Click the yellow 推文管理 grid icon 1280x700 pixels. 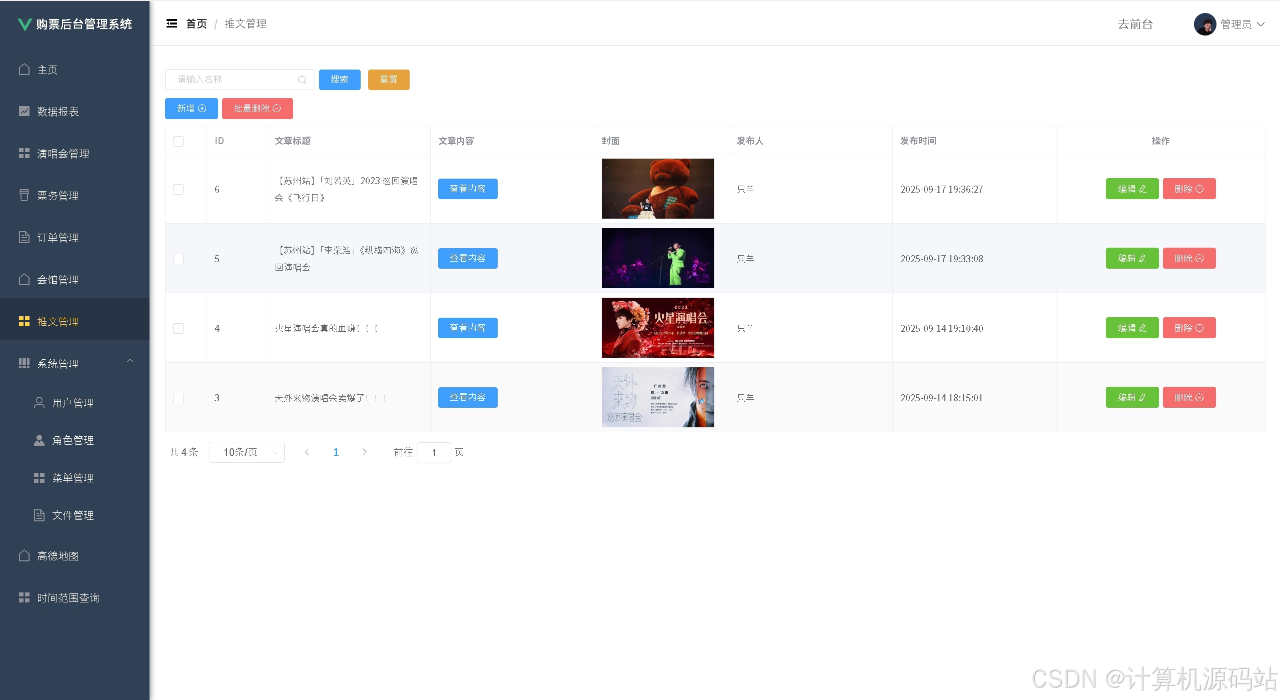tap(24, 321)
